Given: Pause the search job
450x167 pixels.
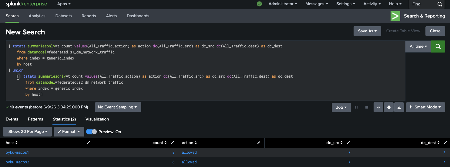Looking at the screenshot, I should coord(357,107).
